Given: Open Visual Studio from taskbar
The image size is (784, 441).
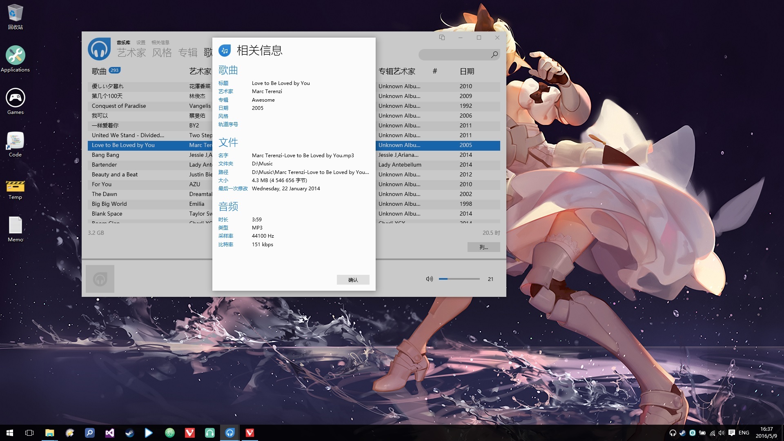Looking at the screenshot, I should tap(109, 433).
